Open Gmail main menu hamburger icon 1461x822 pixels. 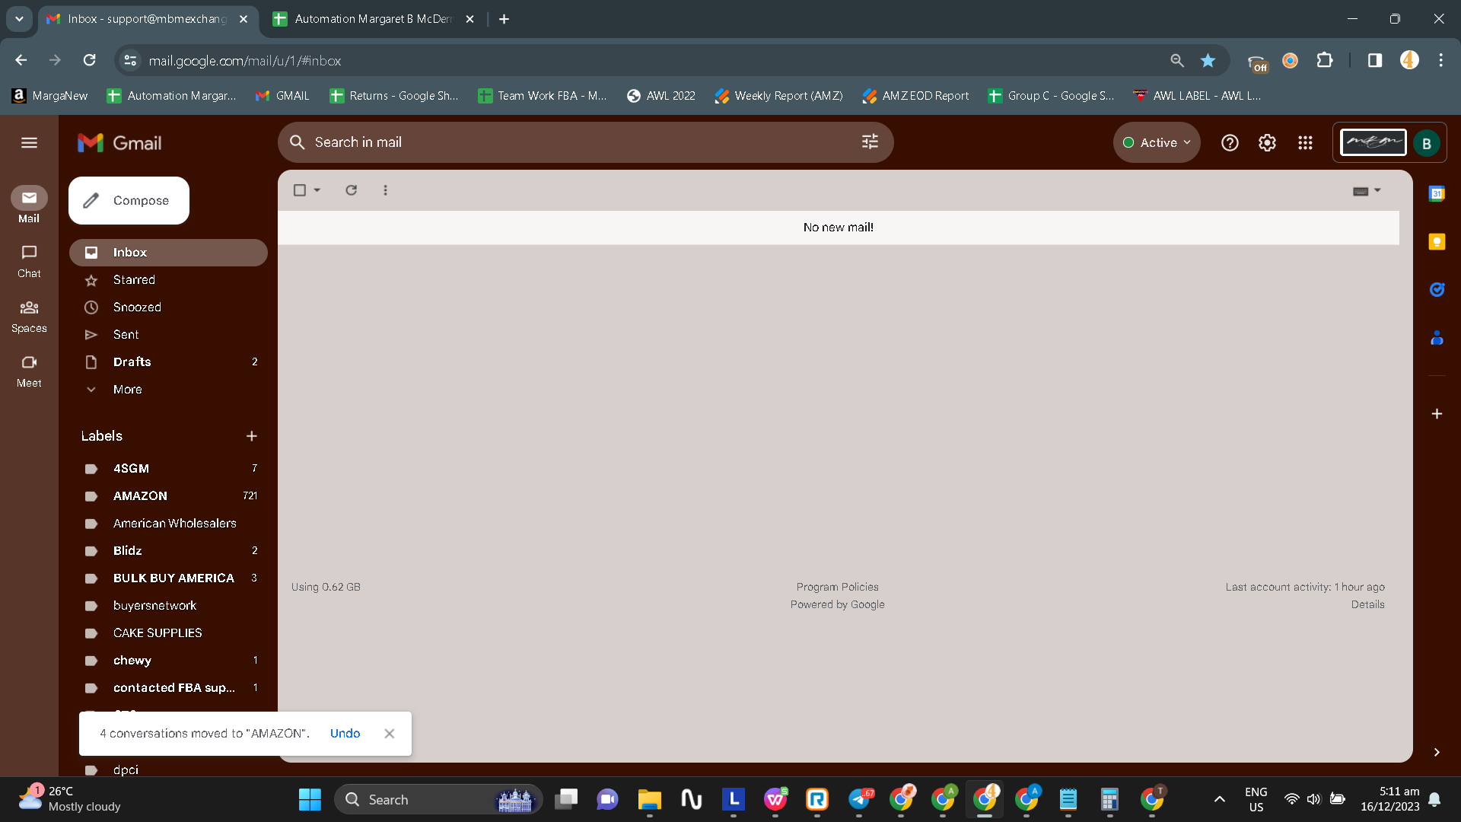coord(29,142)
